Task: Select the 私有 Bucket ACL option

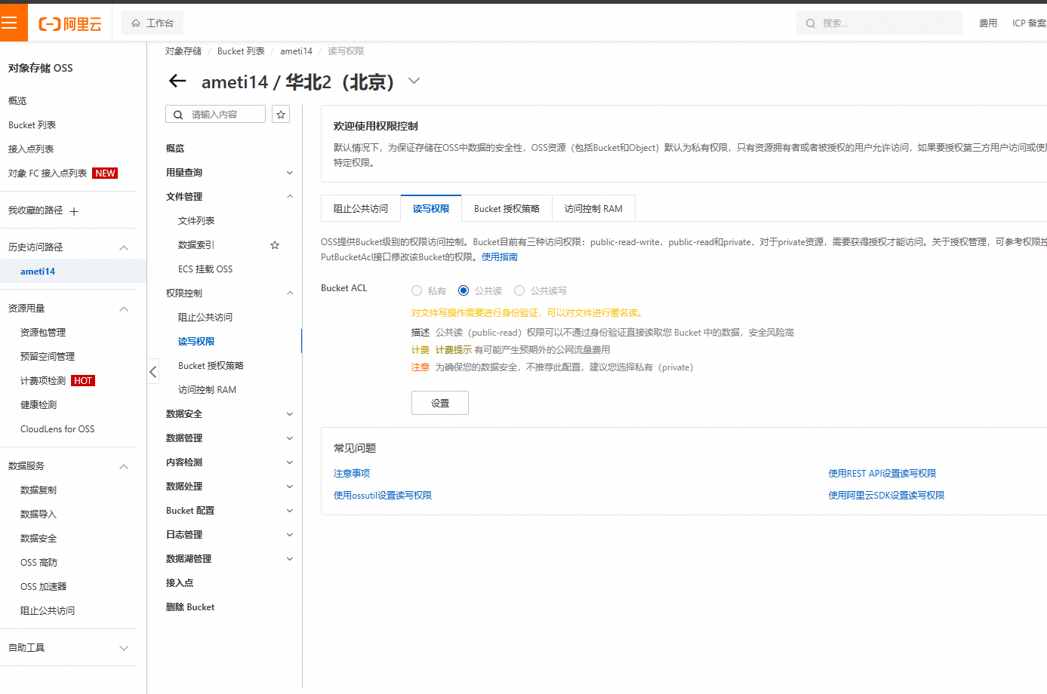Action: tap(417, 290)
